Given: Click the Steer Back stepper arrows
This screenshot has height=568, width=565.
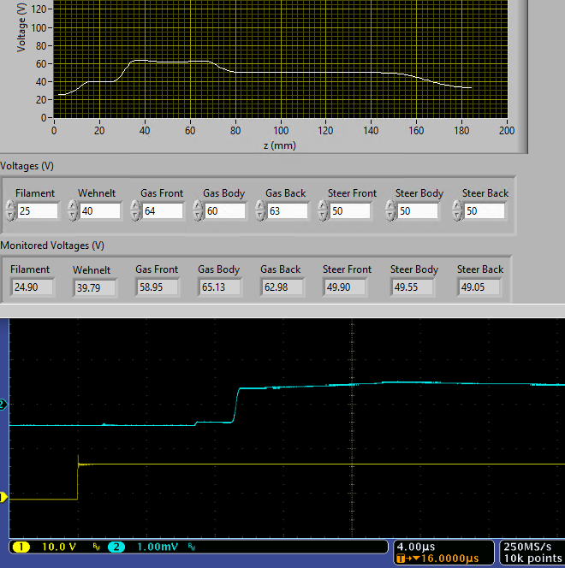Looking at the screenshot, I should tap(457, 211).
